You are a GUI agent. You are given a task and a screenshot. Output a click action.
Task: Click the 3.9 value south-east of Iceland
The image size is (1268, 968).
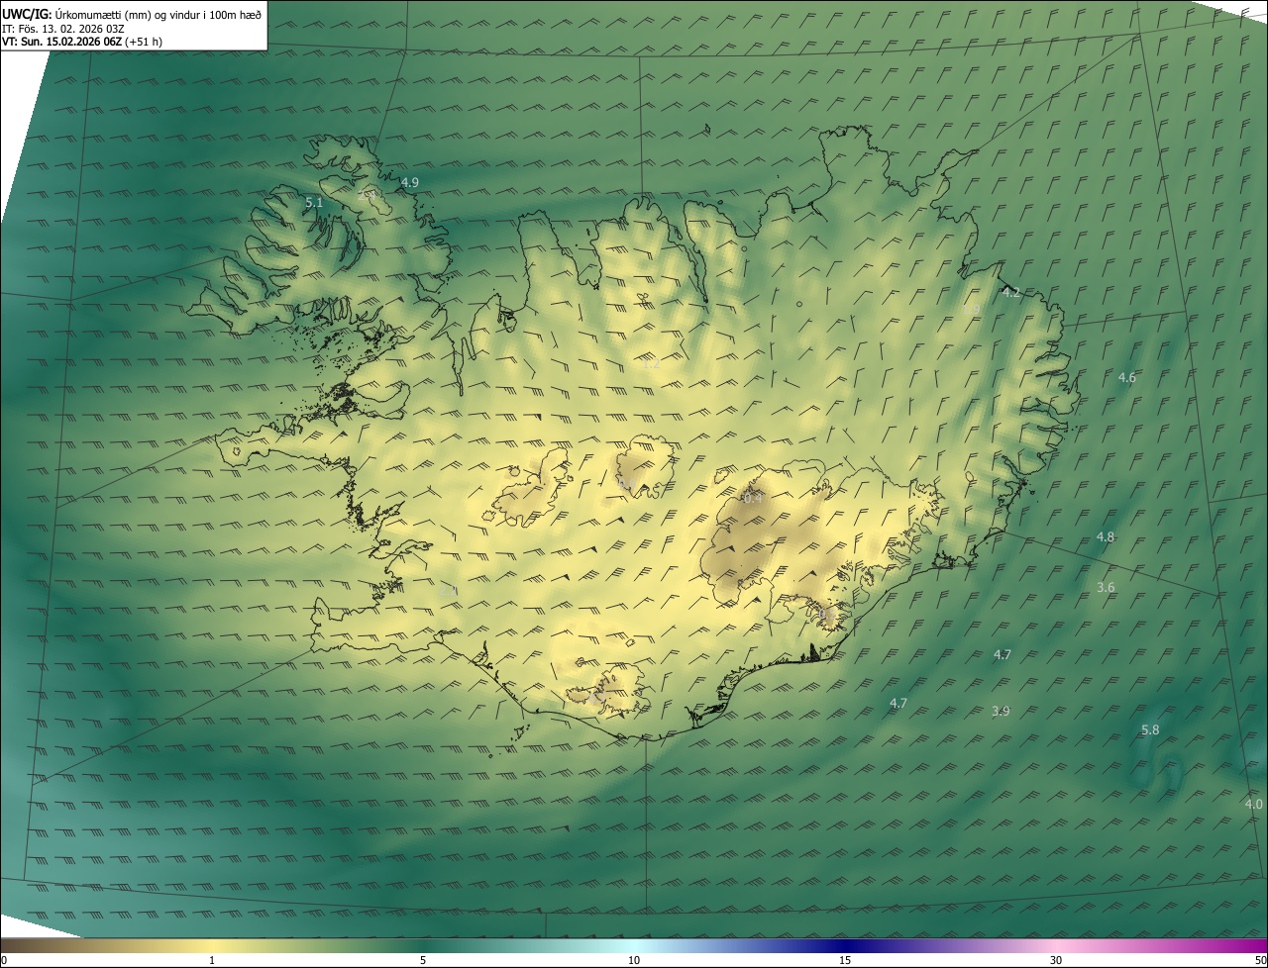tap(1001, 711)
